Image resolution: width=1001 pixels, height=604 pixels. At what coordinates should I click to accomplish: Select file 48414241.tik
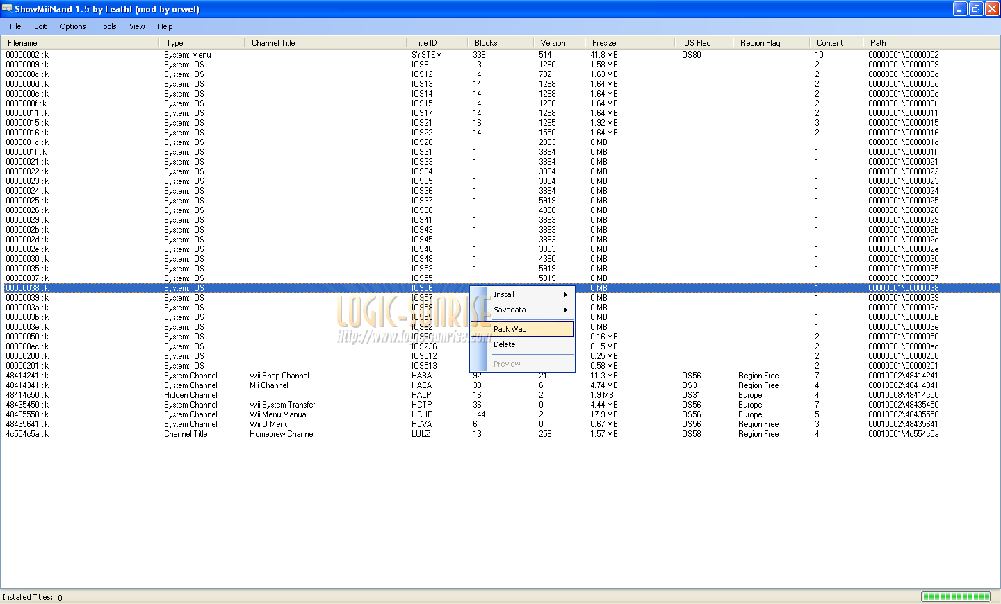27,376
